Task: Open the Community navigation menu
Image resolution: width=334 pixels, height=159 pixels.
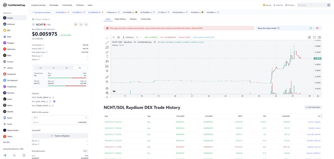Action: [x=67, y=5]
